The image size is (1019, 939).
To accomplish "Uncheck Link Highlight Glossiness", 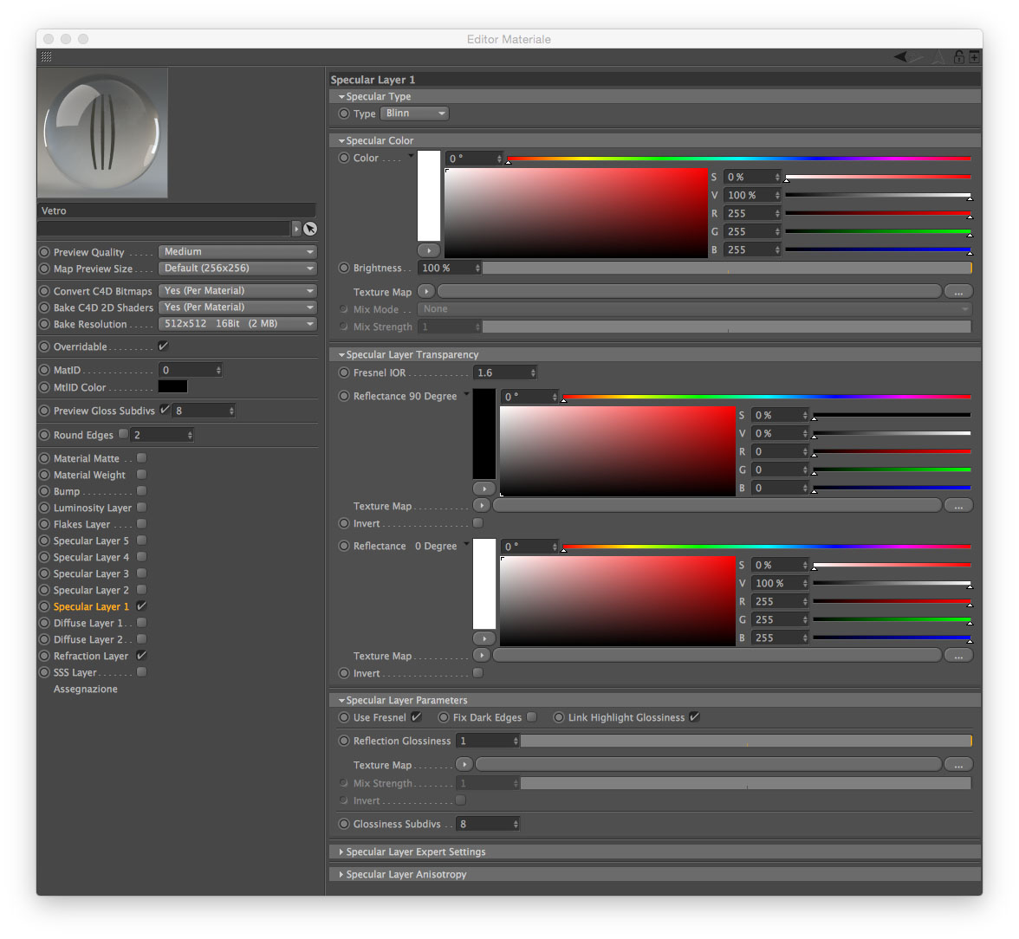I will pos(695,717).
